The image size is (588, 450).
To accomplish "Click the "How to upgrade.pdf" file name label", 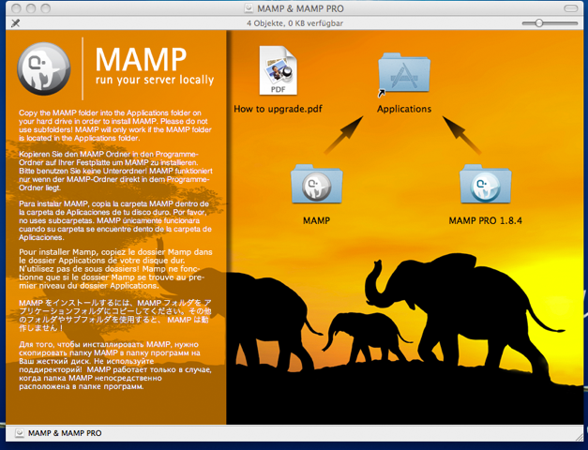I will point(278,109).
